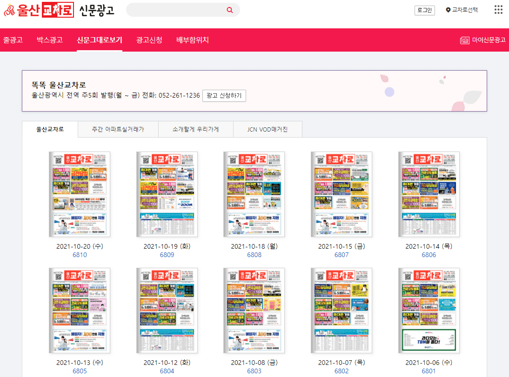This screenshot has height=377, width=509.
Task: Switch to the 주간 아파트실거래가 tab
Action: (118, 129)
